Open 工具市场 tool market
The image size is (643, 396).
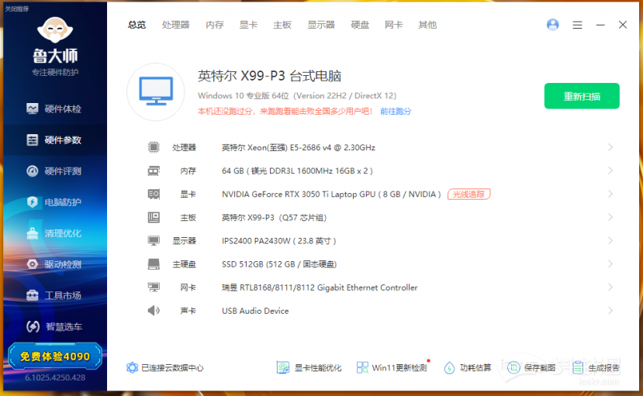click(x=54, y=295)
